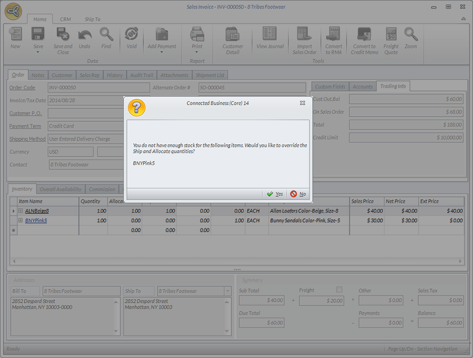This screenshot has width=473, height=358.
Task: Expand the BNYPink5 row tree node
Action: 20,220
